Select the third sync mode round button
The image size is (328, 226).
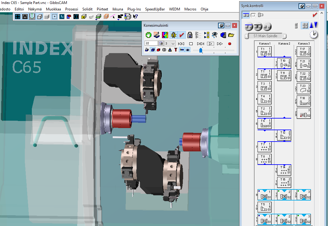pos(267,27)
